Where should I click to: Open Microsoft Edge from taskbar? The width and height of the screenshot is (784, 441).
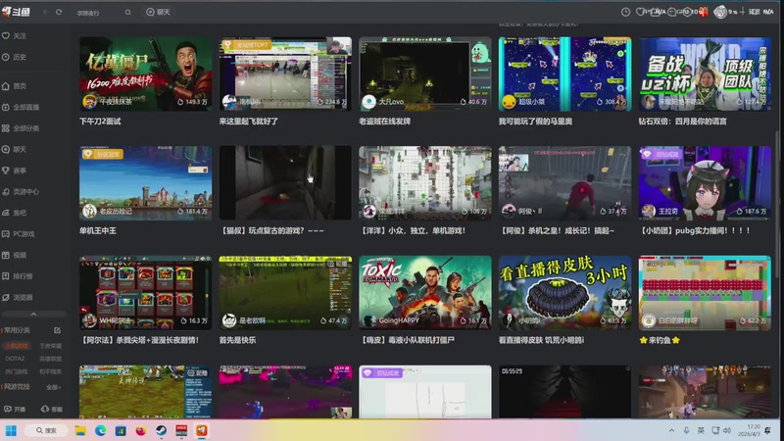click(101, 430)
